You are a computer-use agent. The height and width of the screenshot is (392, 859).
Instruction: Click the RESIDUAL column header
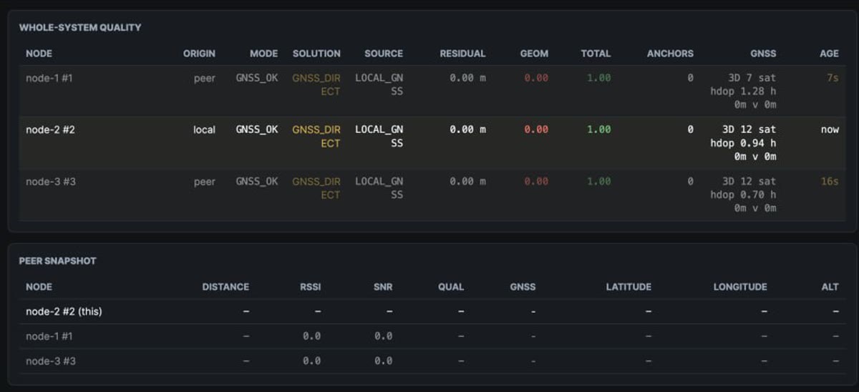click(x=462, y=54)
